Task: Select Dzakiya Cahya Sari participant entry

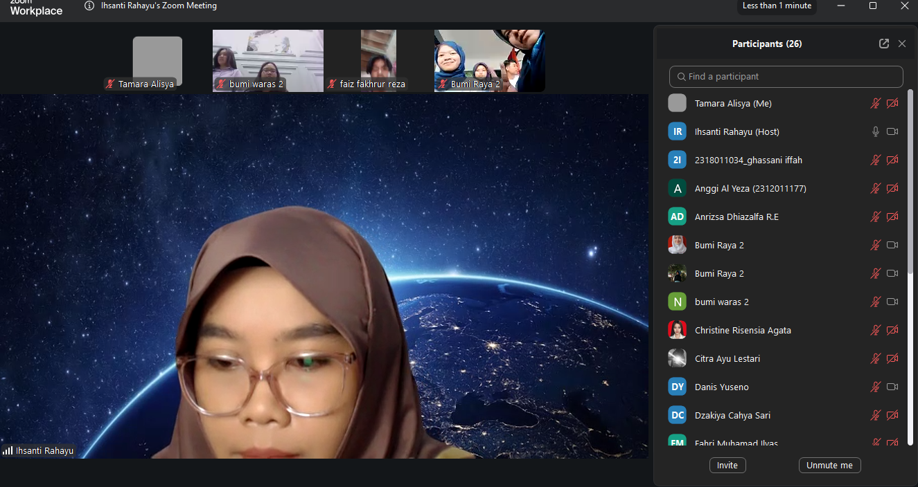Action: click(732, 415)
